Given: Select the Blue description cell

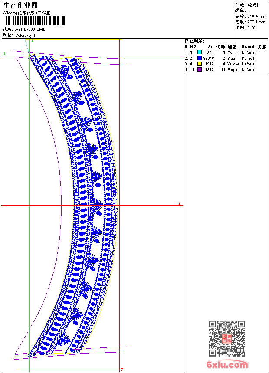Looking at the screenshot, I should [231, 58].
